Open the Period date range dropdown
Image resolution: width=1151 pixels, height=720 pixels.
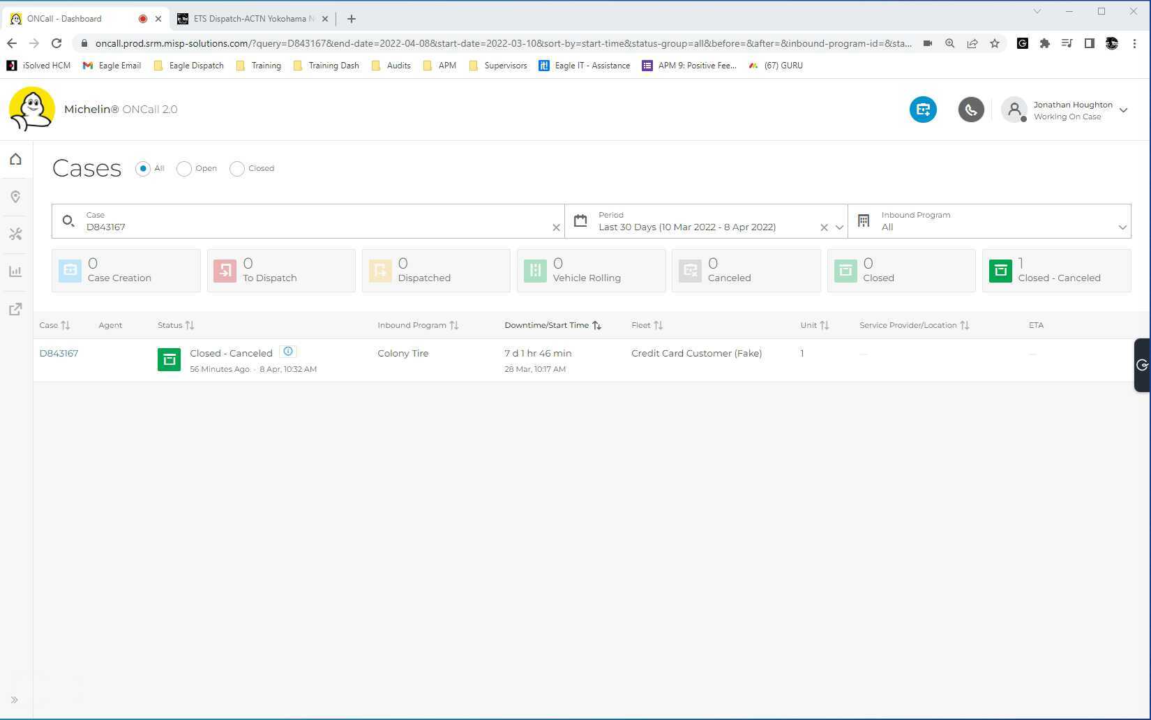click(839, 227)
